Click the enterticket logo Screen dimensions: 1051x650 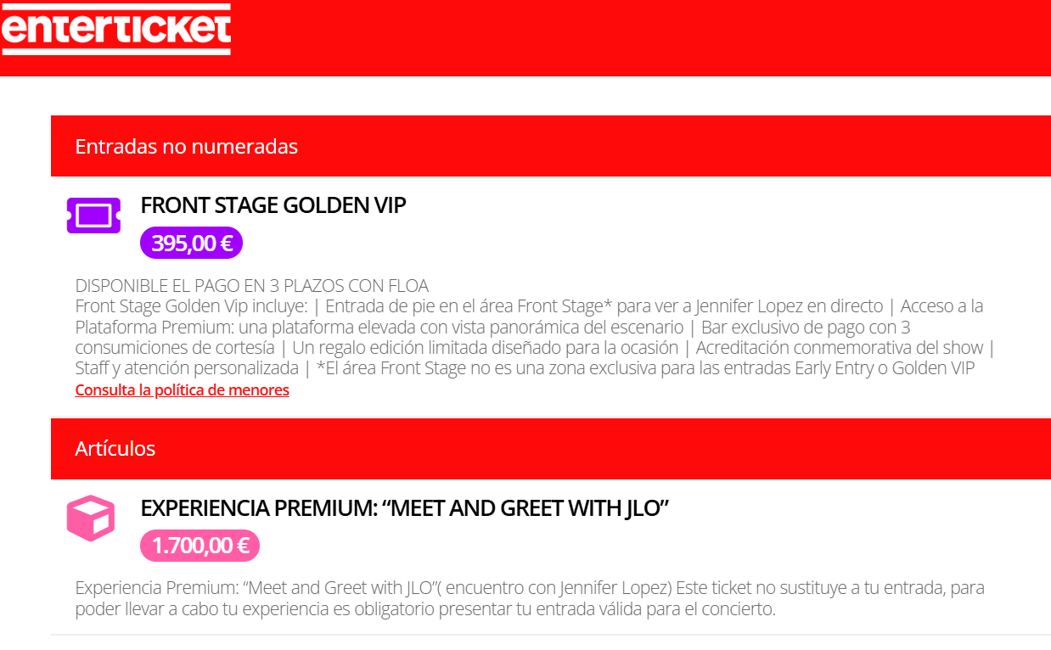click(116, 28)
